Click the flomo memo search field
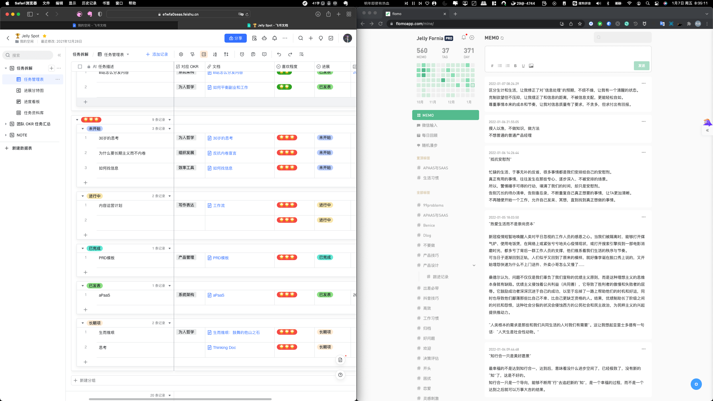This screenshot has width=713, height=401. (x=623, y=37)
